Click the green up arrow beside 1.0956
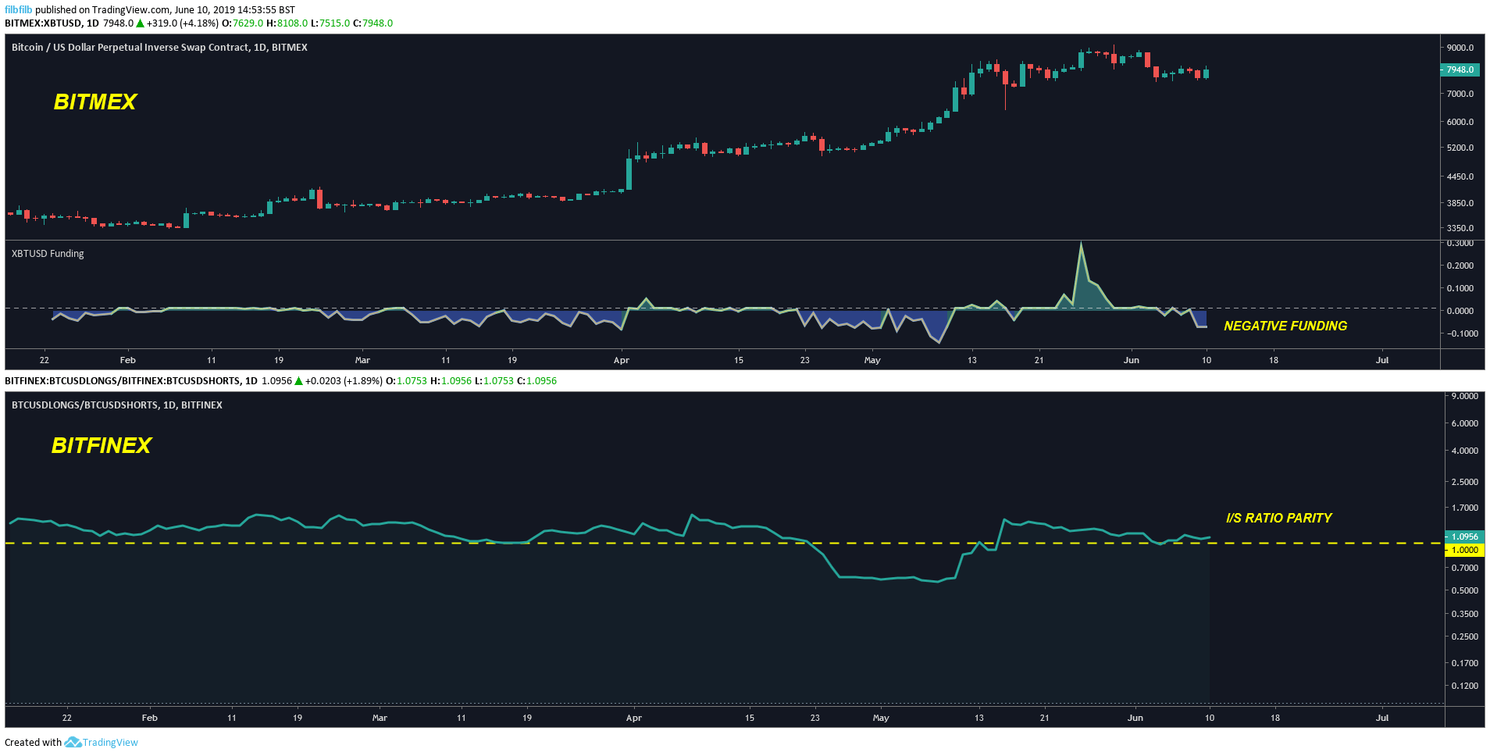The height and width of the screenshot is (756, 1490). pos(298,381)
